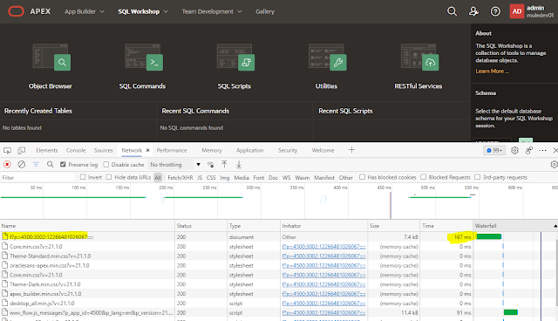Screen dimensions: 558x321
Task: Open the AD admin account menu
Action: 532,11
